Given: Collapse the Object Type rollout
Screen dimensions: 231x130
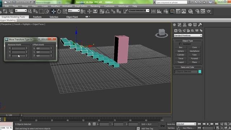Looking at the screenshot, I should coord(188,41).
